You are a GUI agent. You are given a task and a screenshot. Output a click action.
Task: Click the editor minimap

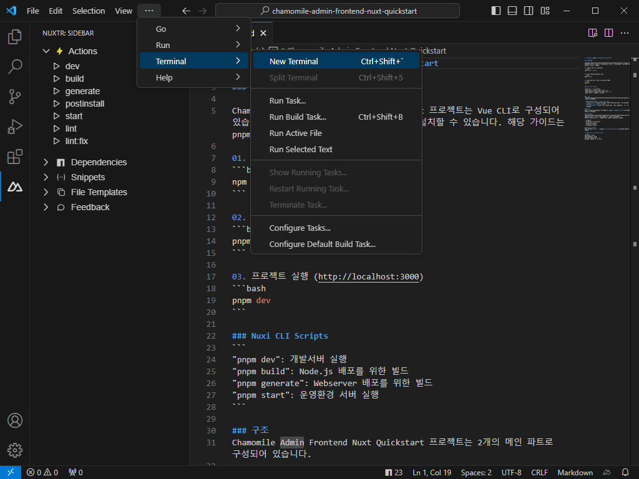point(607,99)
